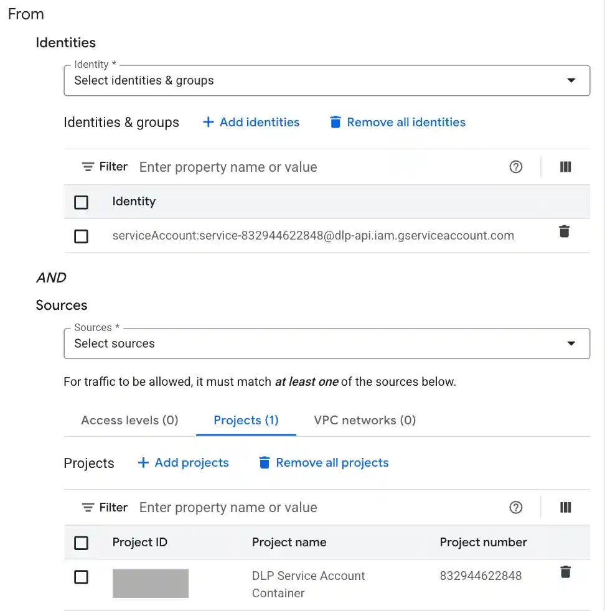
Task: Click the Add identities link
Action: [x=251, y=122]
